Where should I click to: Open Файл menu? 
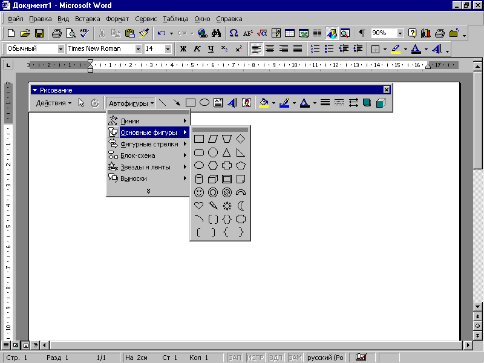point(15,19)
